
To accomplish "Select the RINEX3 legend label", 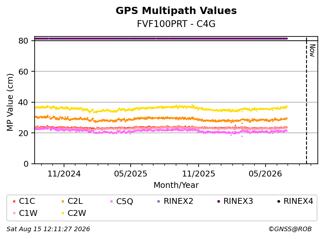I will coord(238,201).
